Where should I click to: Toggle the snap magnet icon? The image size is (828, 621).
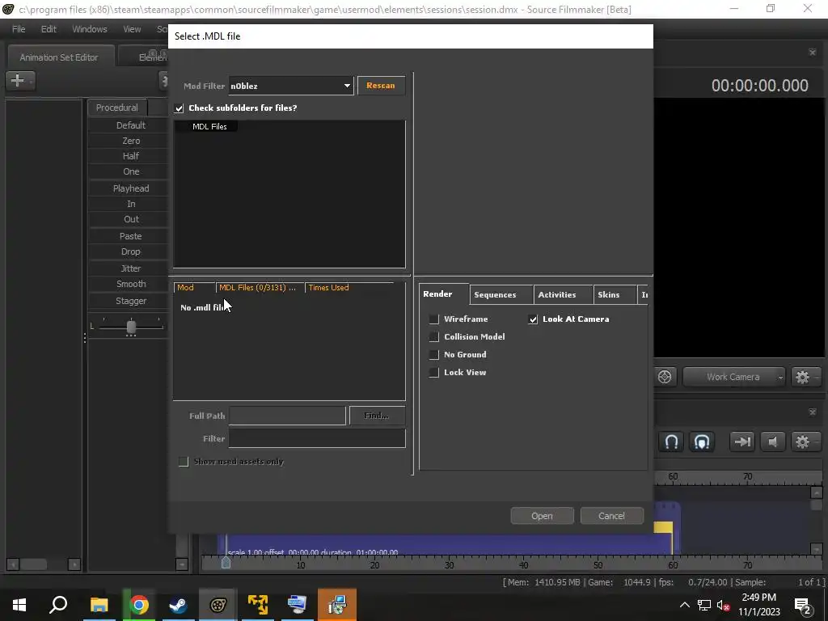pos(671,441)
